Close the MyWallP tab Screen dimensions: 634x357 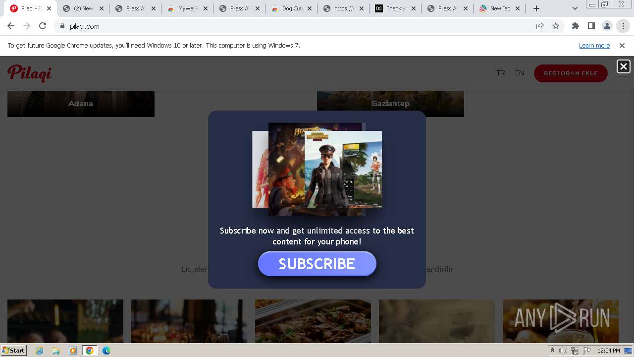(206, 8)
